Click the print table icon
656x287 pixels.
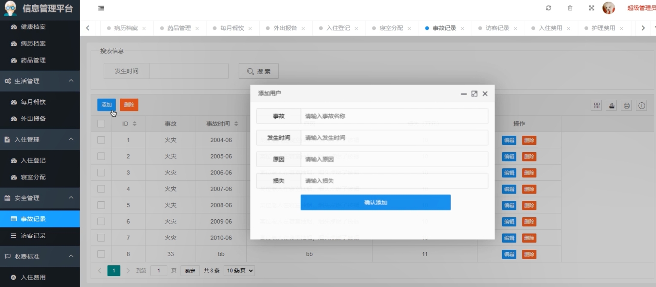(626, 105)
